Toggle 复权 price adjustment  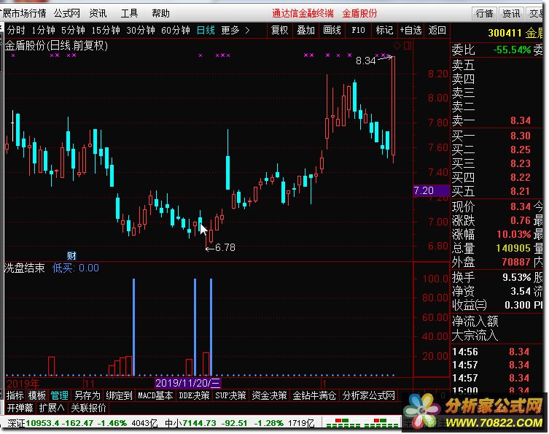(279, 31)
